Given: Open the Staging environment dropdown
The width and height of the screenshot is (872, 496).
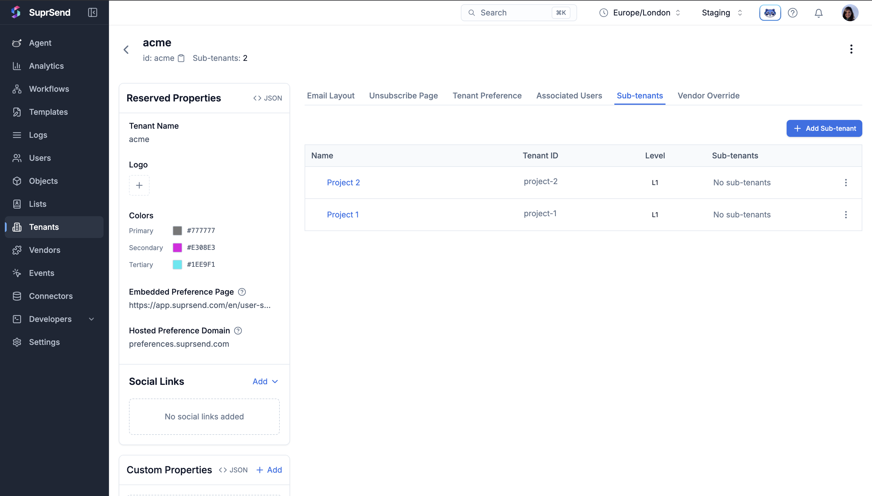Looking at the screenshot, I should pos(722,13).
